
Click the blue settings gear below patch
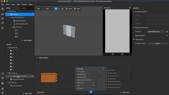(x=91, y=92)
